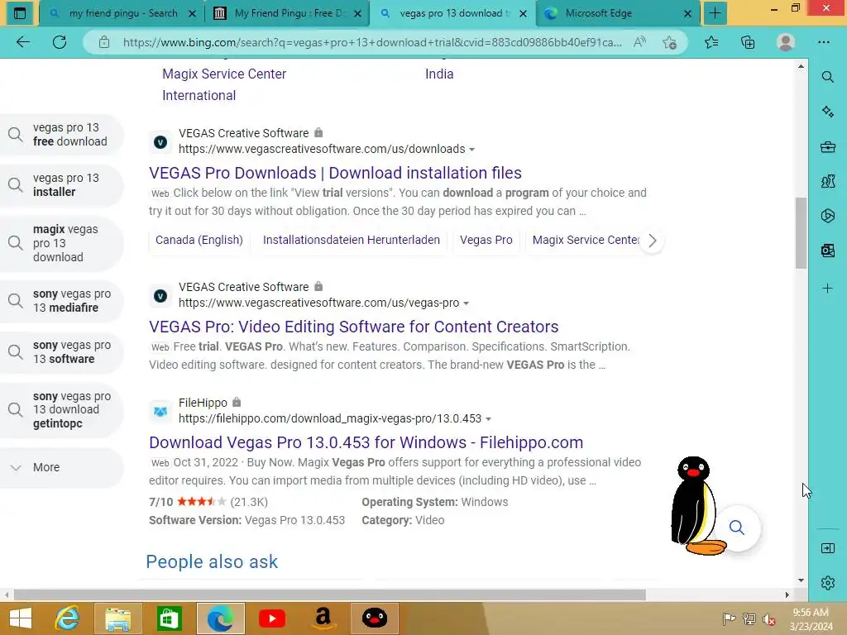Open the Favorites list

click(x=711, y=42)
